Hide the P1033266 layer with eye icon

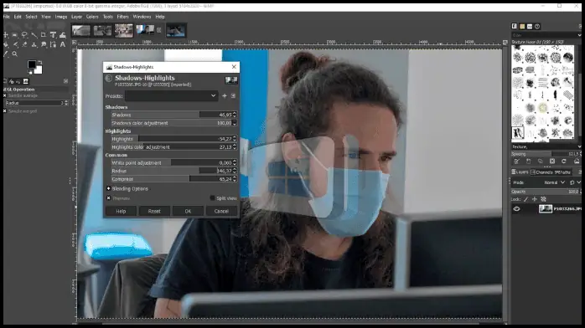click(x=516, y=209)
